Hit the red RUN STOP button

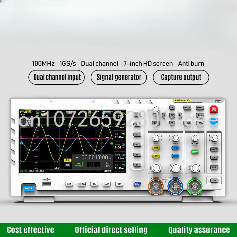tap(214, 109)
